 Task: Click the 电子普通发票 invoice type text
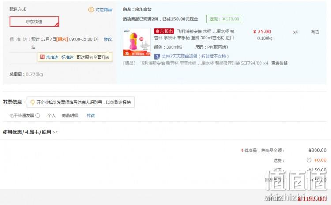coord(22,115)
